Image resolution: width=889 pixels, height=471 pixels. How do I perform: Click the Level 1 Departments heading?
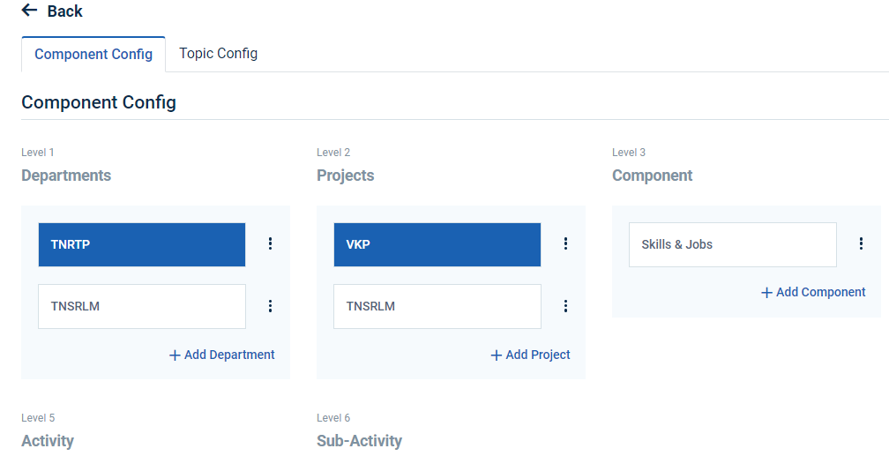coord(66,176)
